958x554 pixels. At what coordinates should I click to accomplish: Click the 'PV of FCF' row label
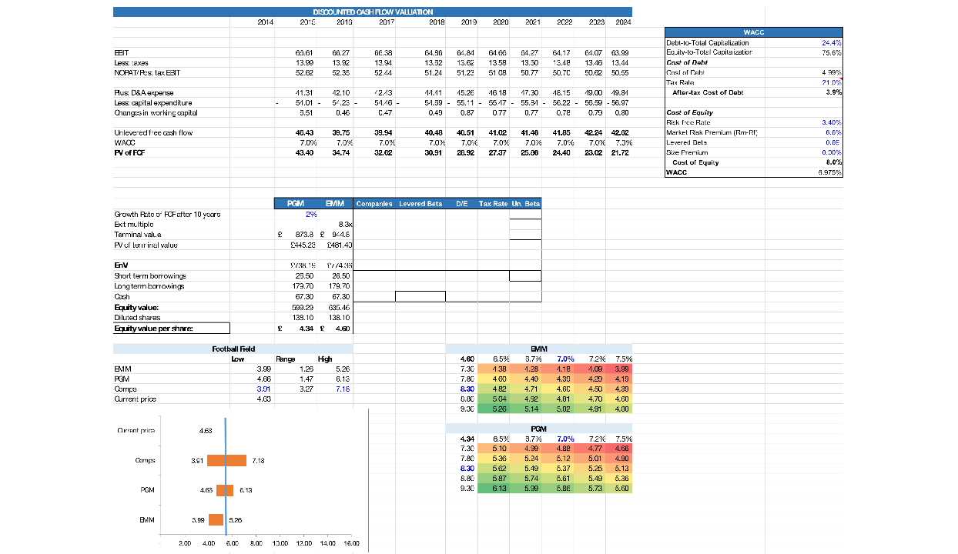pyautogui.click(x=129, y=153)
